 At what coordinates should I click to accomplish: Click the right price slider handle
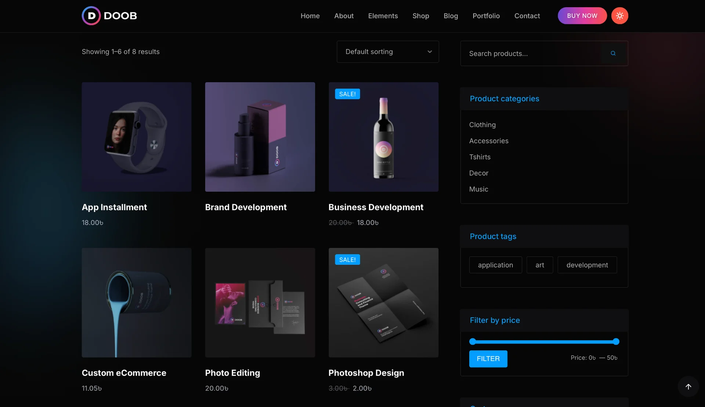coord(616,342)
